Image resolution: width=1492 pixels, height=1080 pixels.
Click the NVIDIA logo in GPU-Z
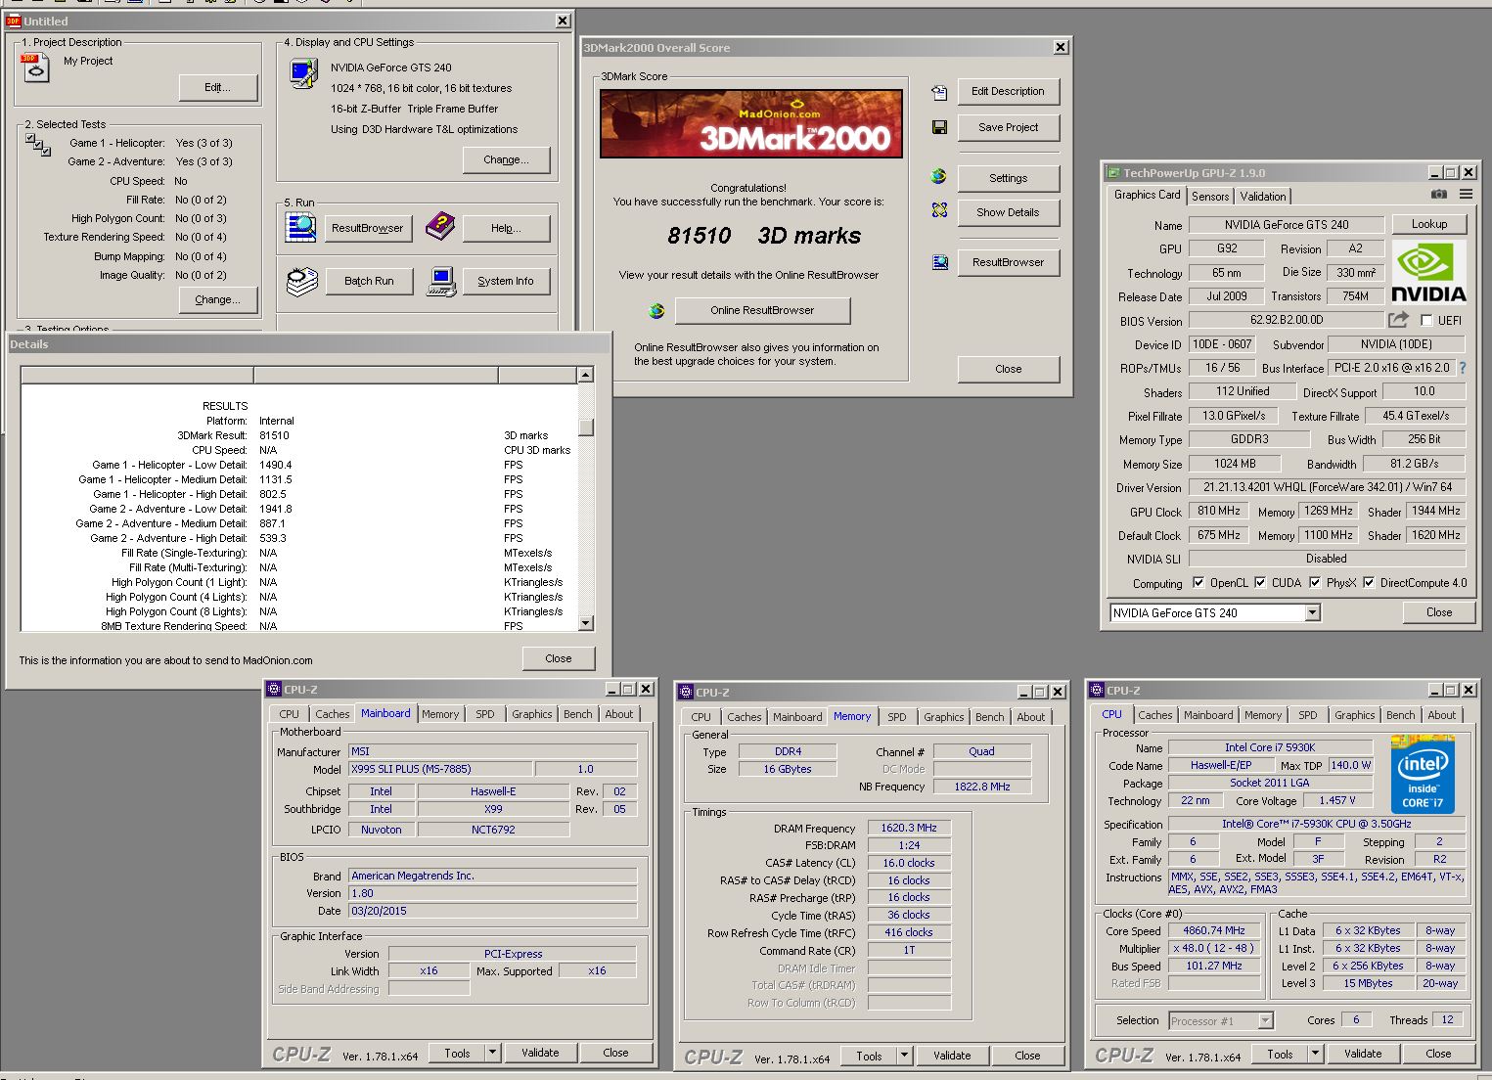pyautogui.click(x=1428, y=272)
